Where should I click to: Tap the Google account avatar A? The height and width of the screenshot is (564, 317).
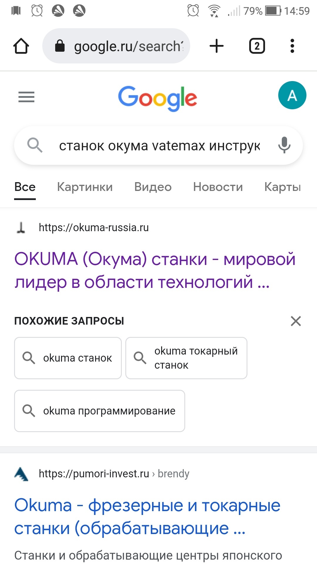click(292, 95)
